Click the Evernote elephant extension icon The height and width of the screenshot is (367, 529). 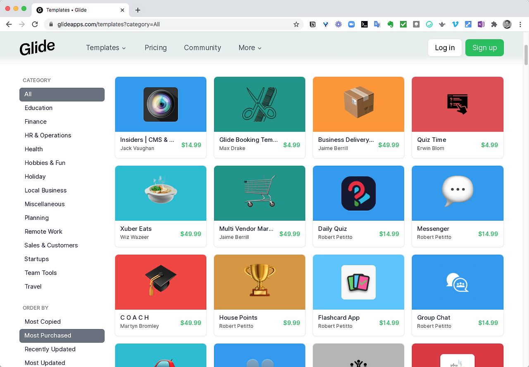click(x=390, y=24)
